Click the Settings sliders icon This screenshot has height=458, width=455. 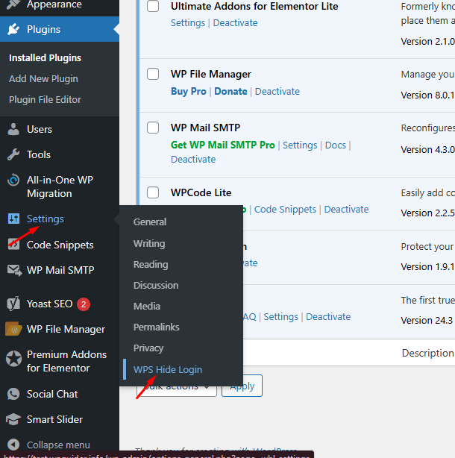13,219
